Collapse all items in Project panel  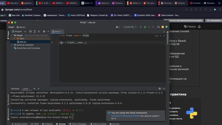point(39,32)
